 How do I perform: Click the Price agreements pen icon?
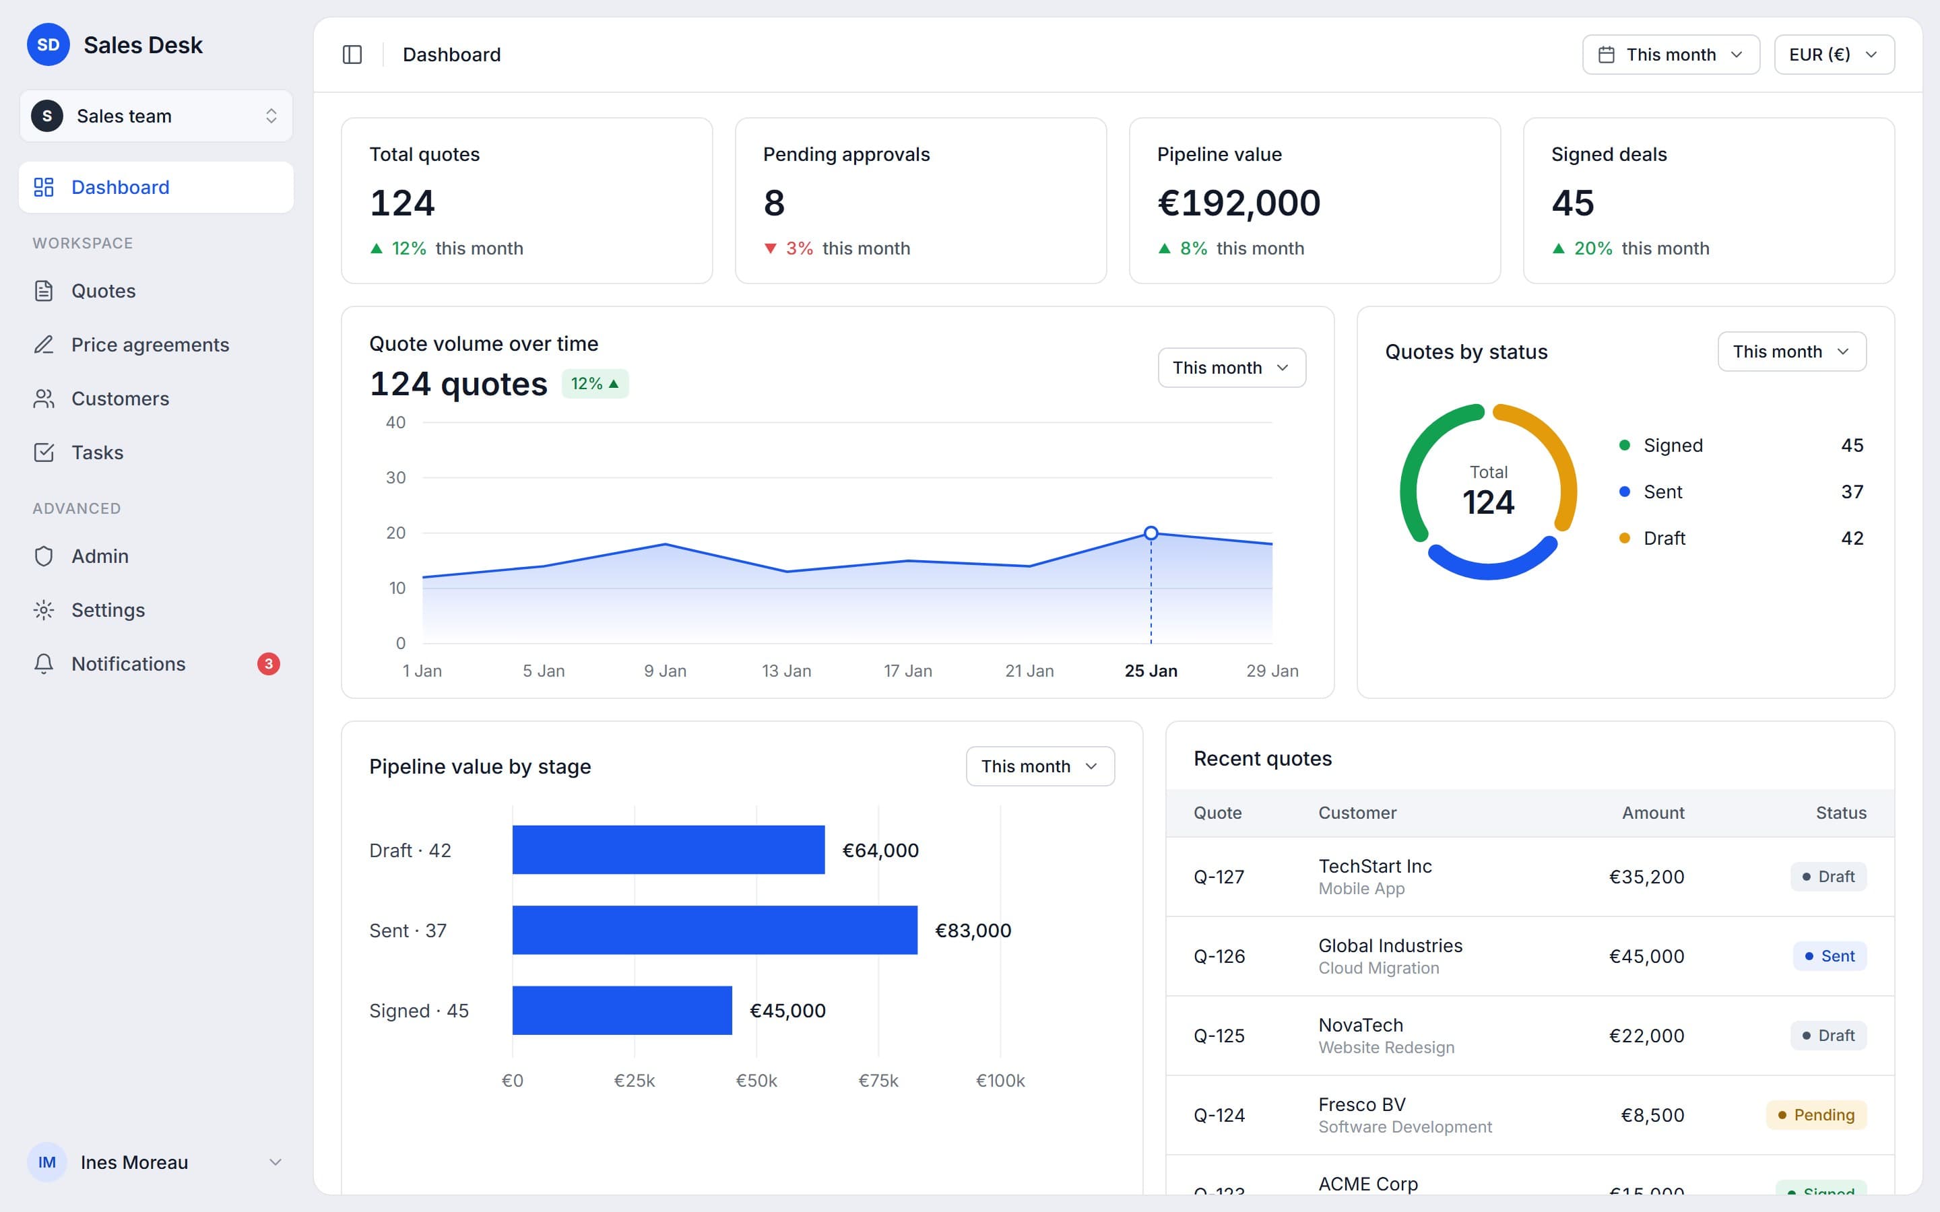click(x=44, y=345)
